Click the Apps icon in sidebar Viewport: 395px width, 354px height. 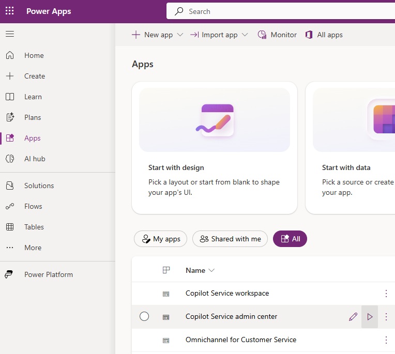[x=10, y=138]
